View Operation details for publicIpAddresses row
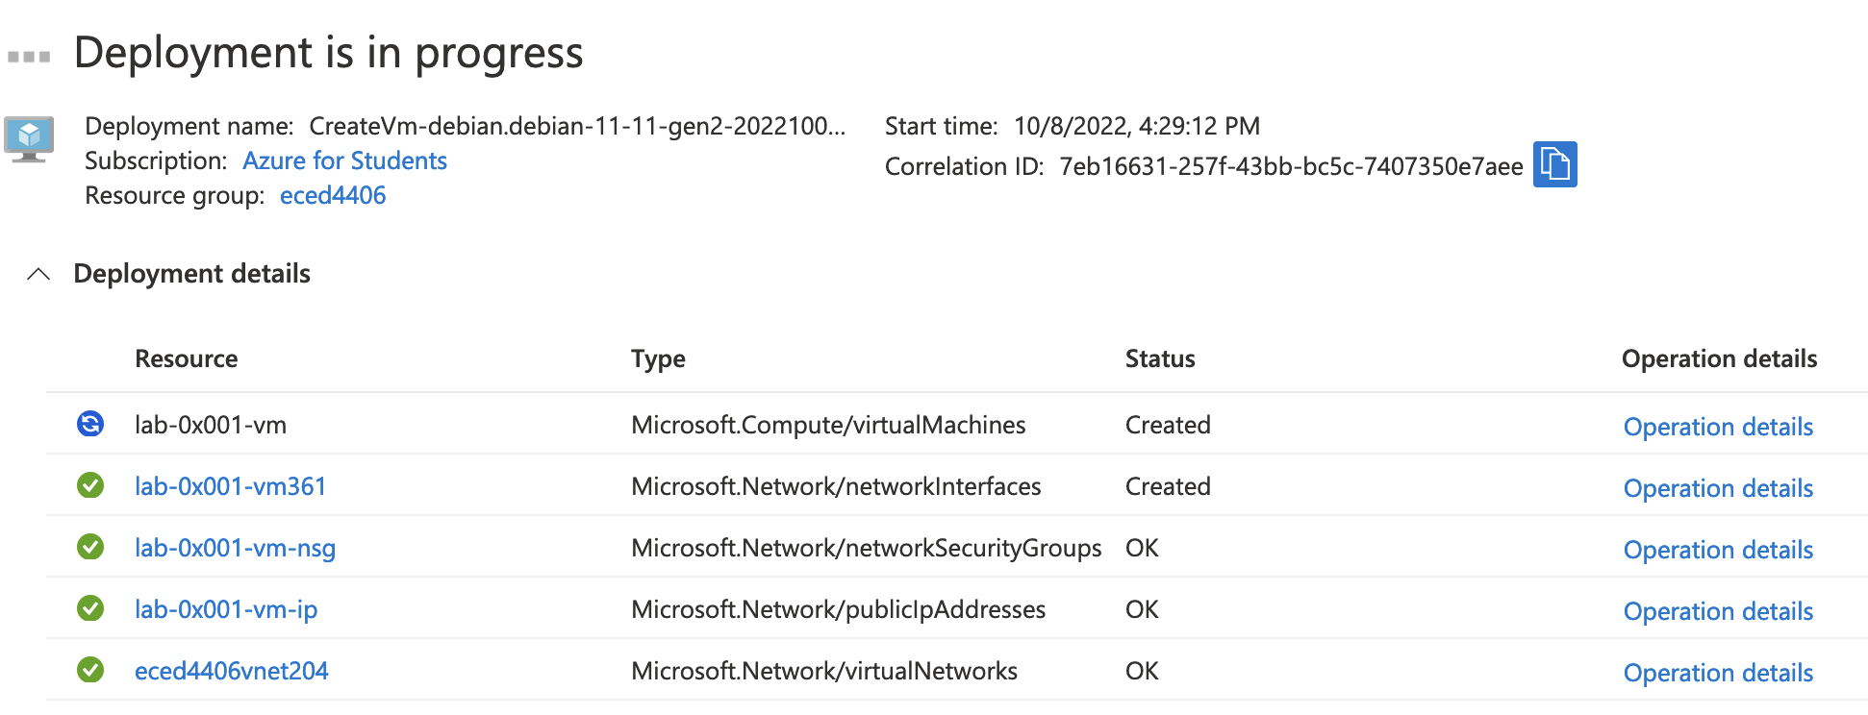 click(1717, 611)
